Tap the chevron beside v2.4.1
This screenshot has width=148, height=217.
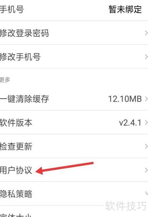(x=146, y=122)
